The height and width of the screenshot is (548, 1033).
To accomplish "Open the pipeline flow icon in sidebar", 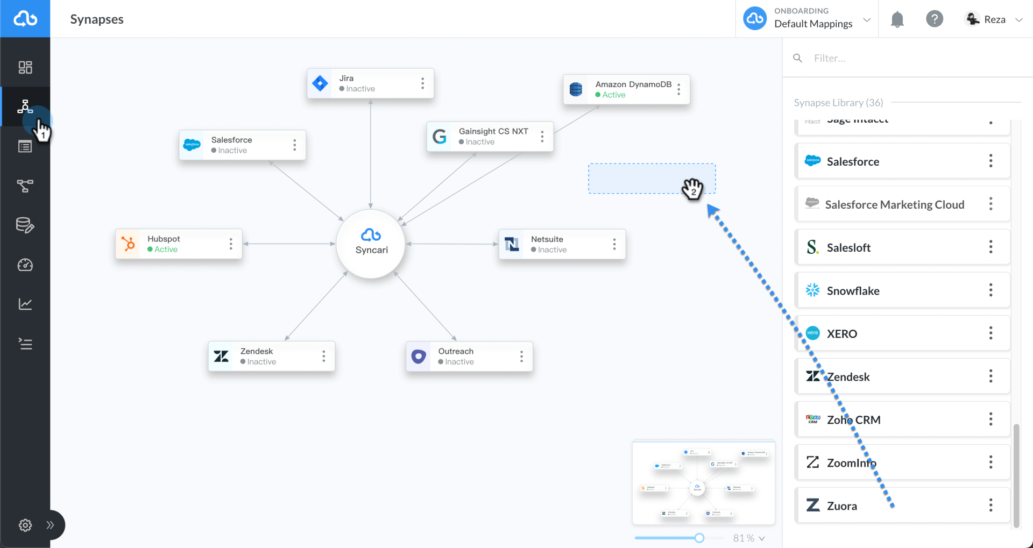I will pyautogui.click(x=25, y=186).
